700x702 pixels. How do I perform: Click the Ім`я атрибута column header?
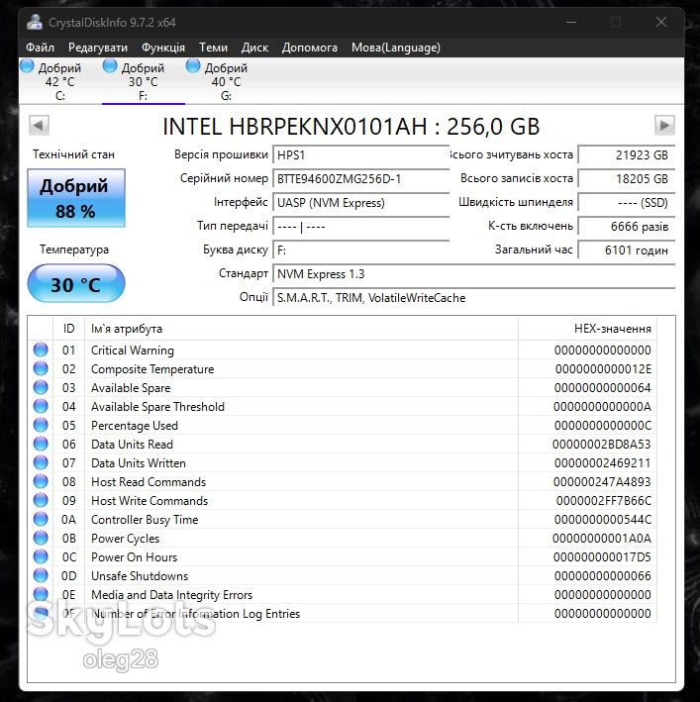click(x=301, y=329)
